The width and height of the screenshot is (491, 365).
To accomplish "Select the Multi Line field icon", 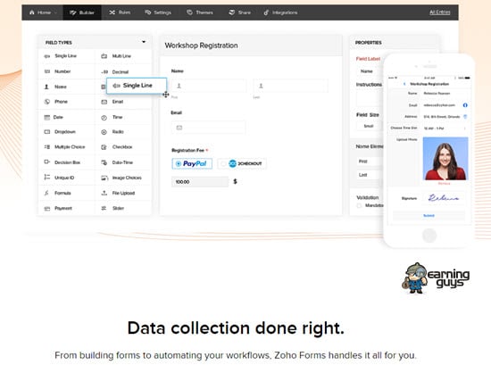I will pos(104,56).
